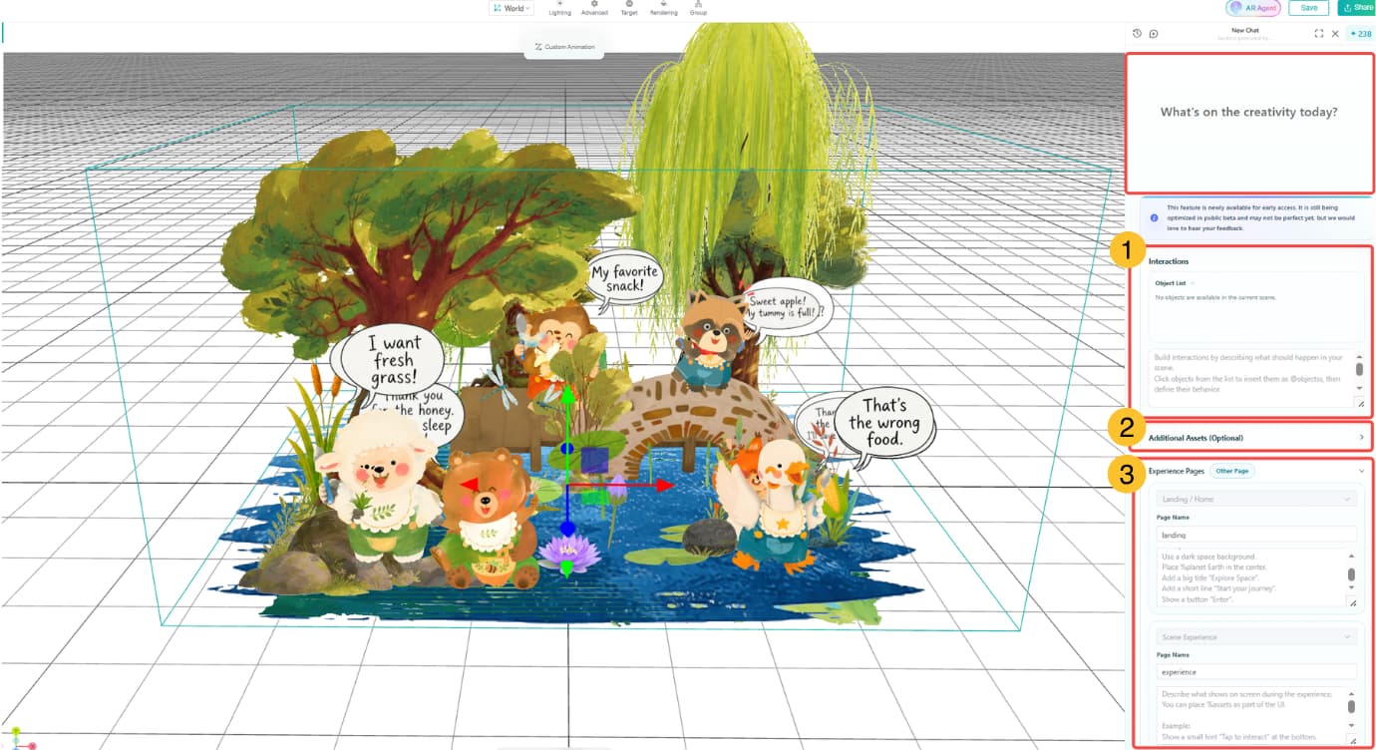The width and height of the screenshot is (1376, 750).
Task: Click interactions text area scroll-down arrow
Action: point(1359,389)
